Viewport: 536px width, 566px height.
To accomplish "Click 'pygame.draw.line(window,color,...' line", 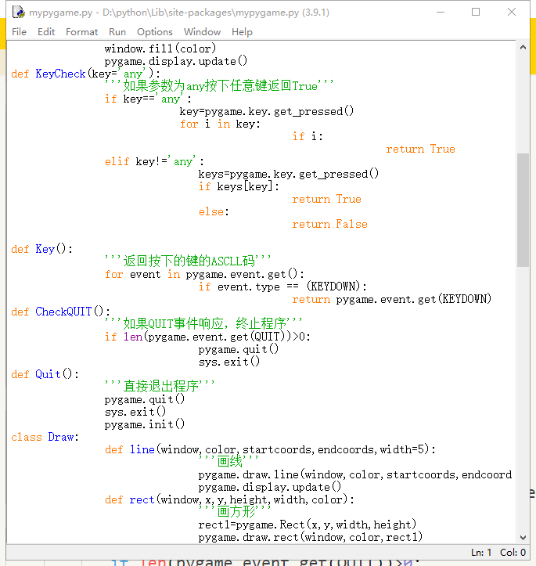I will [x=355, y=474].
